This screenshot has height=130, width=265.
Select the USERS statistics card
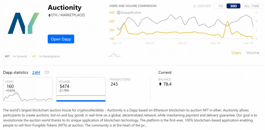(x=28, y=89)
